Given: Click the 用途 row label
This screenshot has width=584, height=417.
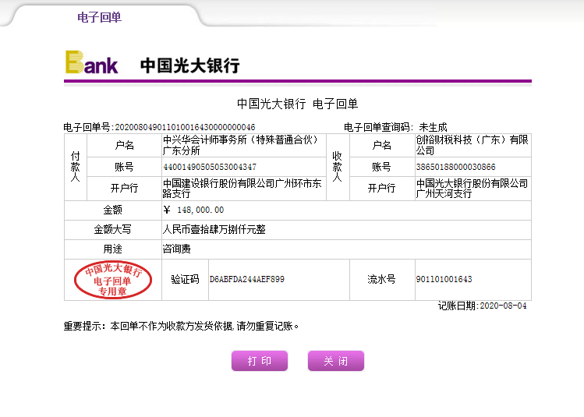Looking at the screenshot, I should click(x=113, y=249).
